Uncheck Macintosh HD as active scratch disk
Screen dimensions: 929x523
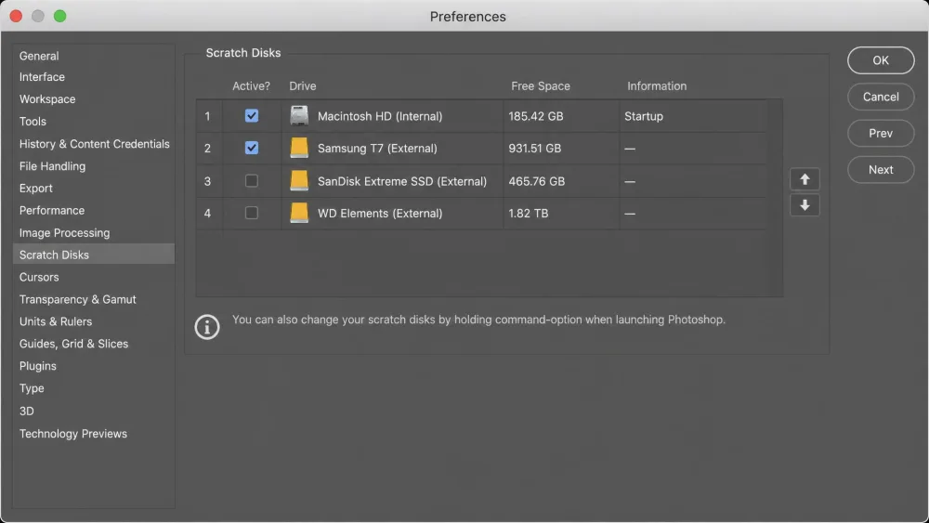coord(252,115)
